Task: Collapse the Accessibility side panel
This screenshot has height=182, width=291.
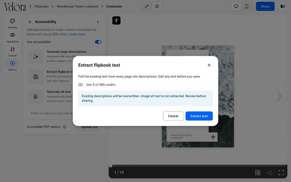Action: (98, 22)
